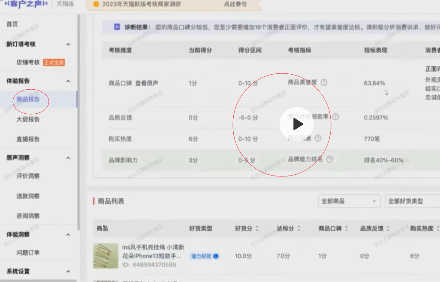This screenshot has height=282, width=440.
Task: Click info icon on 潜力好货 tag
Action: 216,256
